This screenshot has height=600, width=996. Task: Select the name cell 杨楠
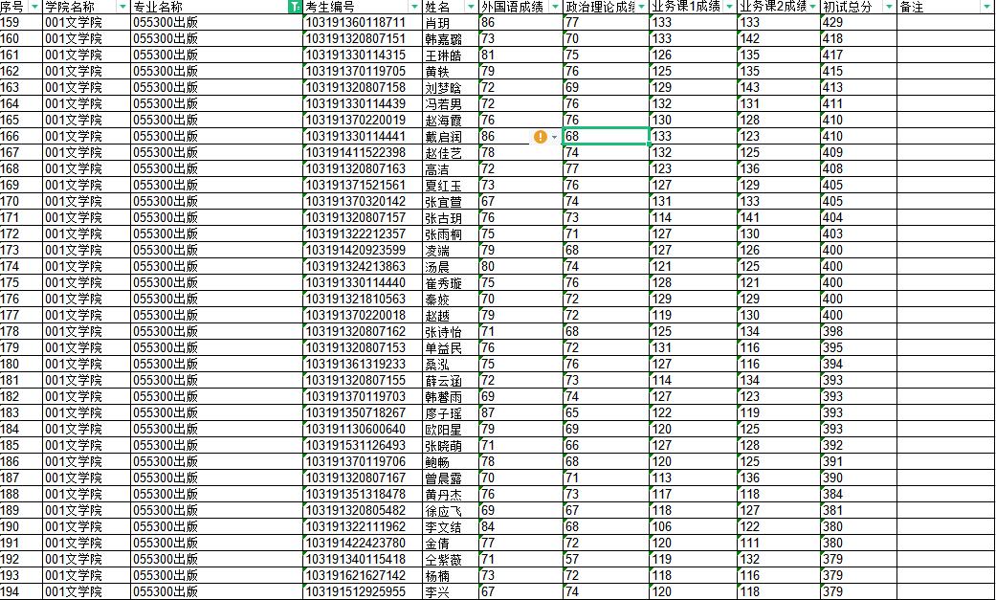tap(451, 576)
